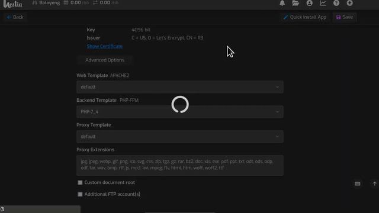
Task: Open the Backend Template PHP-7_4 dropdown
Action: (180, 112)
